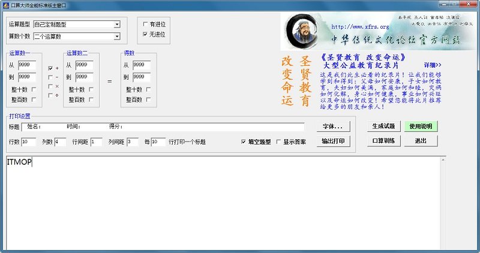Focus the 每…行打印一个标题 number field
Screen dimensions: 480x253
[x=158, y=142]
